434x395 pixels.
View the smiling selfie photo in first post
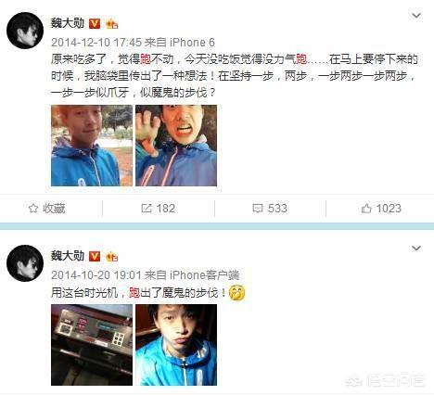click(92, 146)
